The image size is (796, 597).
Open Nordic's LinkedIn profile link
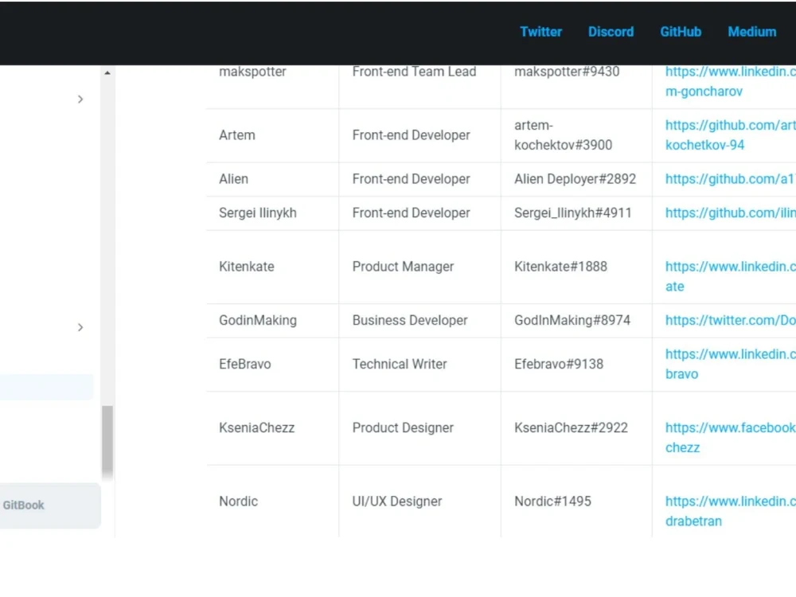point(731,511)
